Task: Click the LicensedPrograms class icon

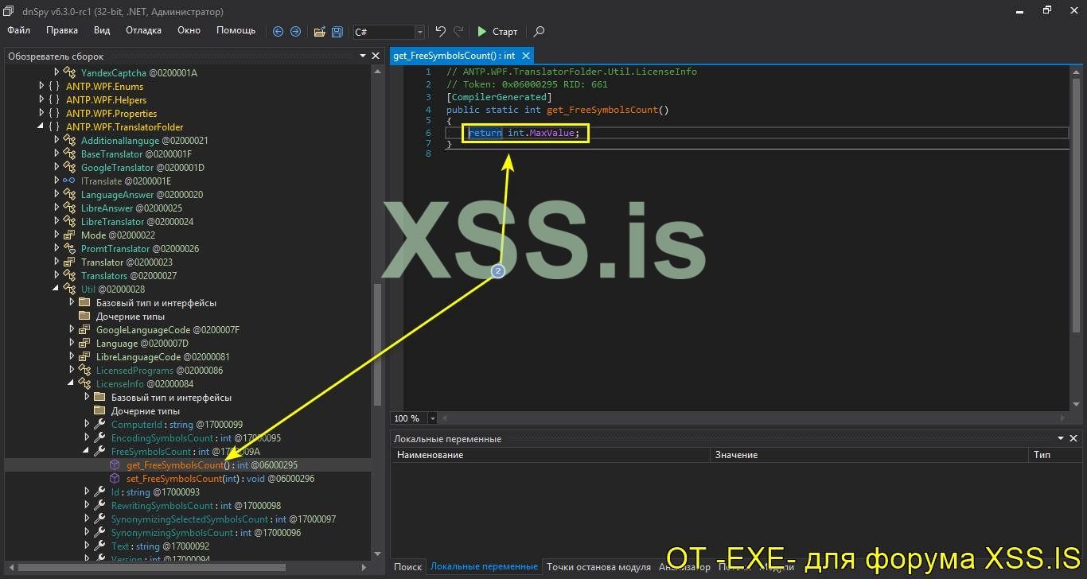Action: pyautogui.click(x=84, y=371)
